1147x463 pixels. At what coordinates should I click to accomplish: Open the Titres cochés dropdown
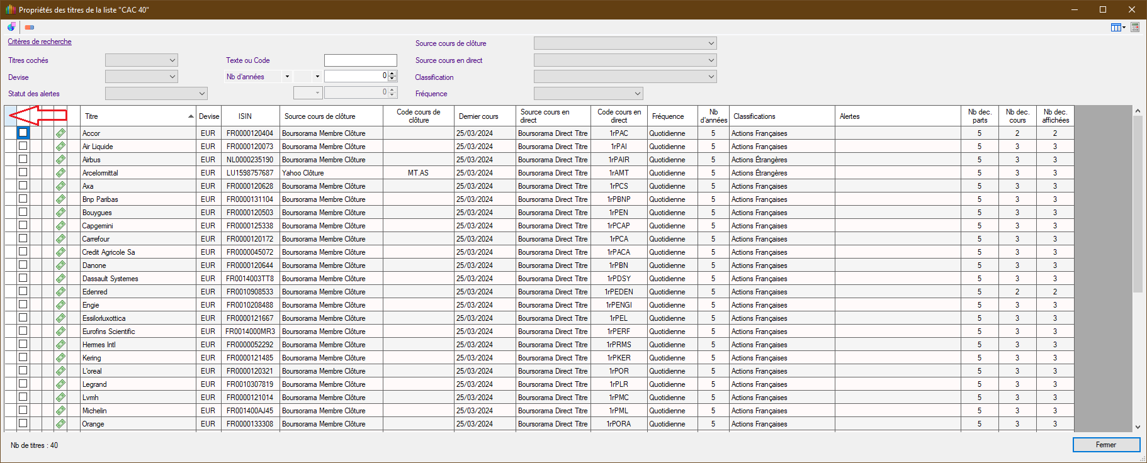click(142, 60)
